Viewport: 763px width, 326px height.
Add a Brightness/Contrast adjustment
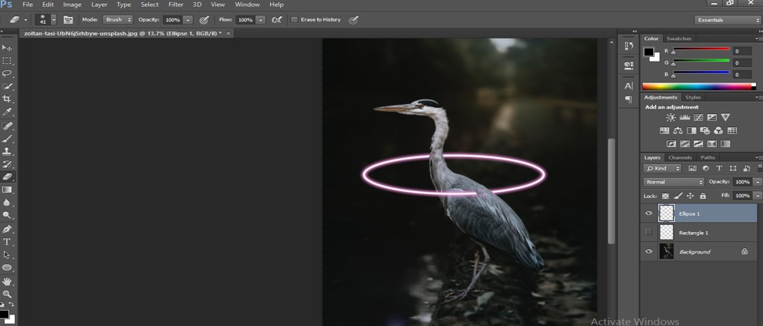[671, 118]
